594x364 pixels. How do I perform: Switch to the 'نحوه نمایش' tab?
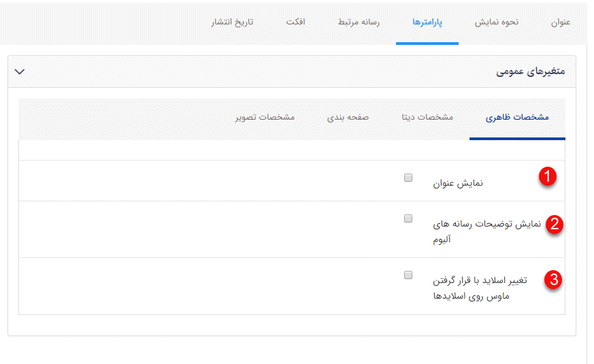[x=496, y=22]
